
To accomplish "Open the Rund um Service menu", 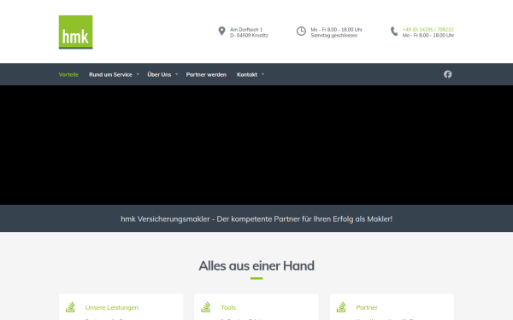I will pyautogui.click(x=110, y=75).
